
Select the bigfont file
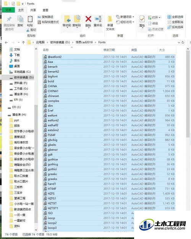click(x=109, y=76)
